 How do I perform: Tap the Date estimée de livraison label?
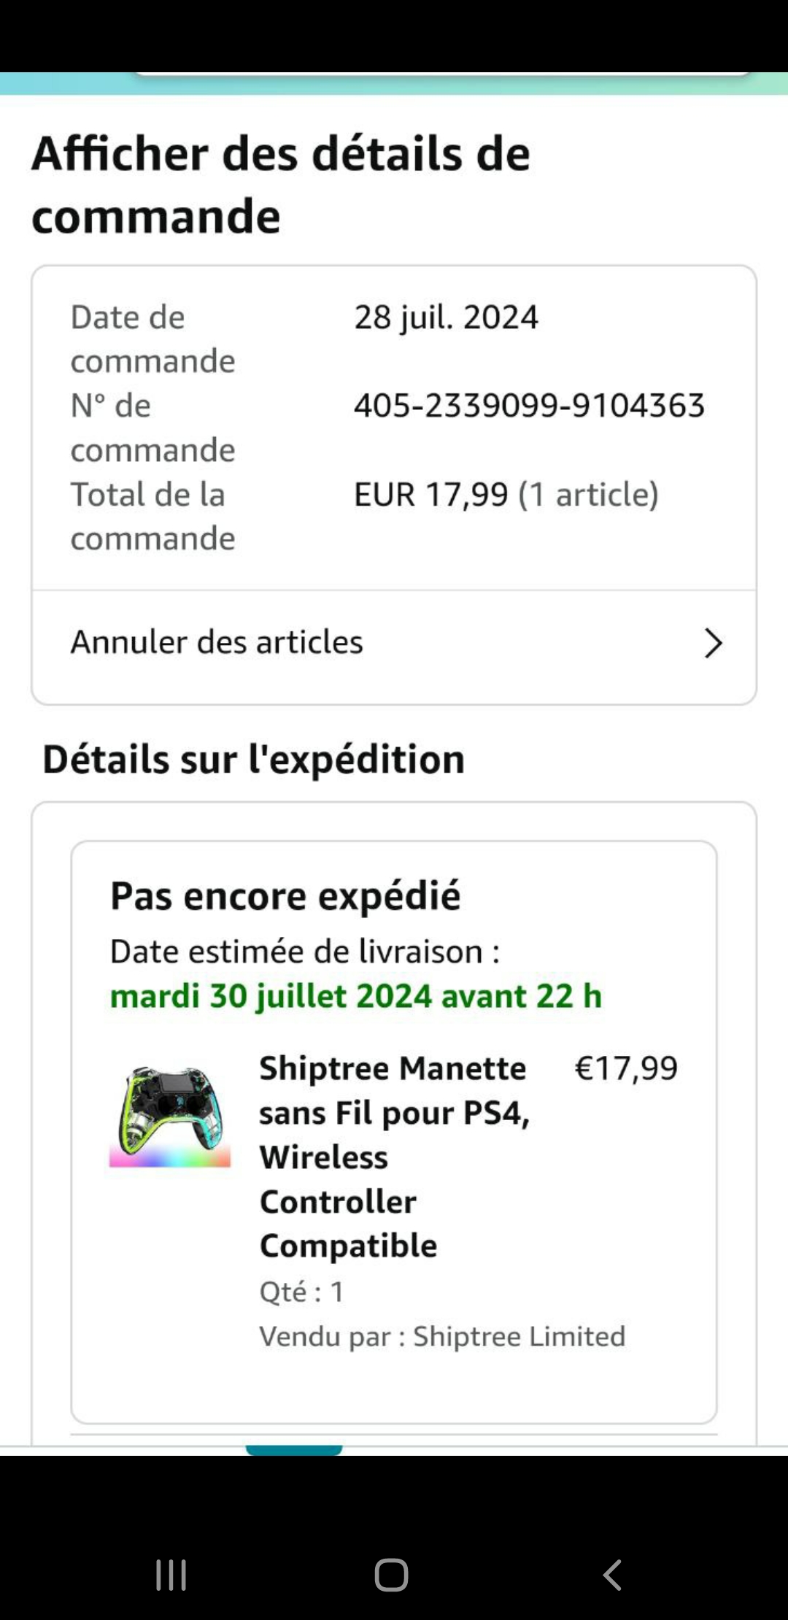click(x=305, y=952)
